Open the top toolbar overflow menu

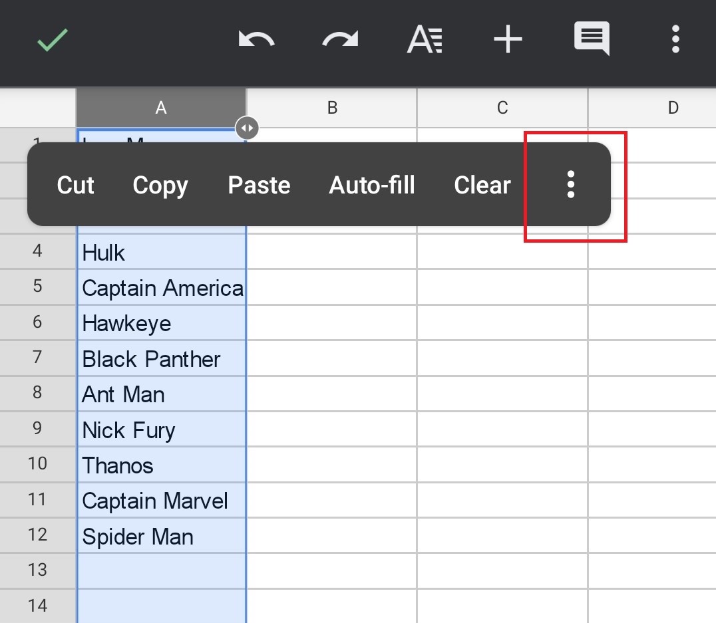click(x=675, y=39)
